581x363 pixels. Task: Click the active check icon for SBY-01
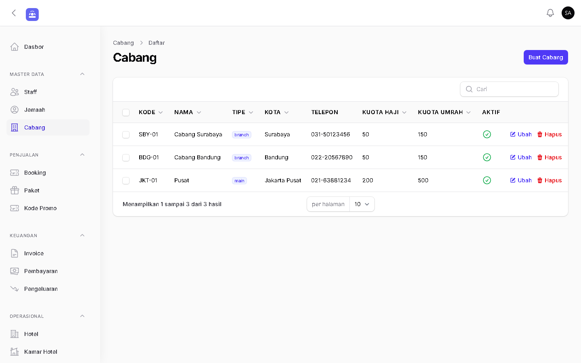[x=487, y=134]
